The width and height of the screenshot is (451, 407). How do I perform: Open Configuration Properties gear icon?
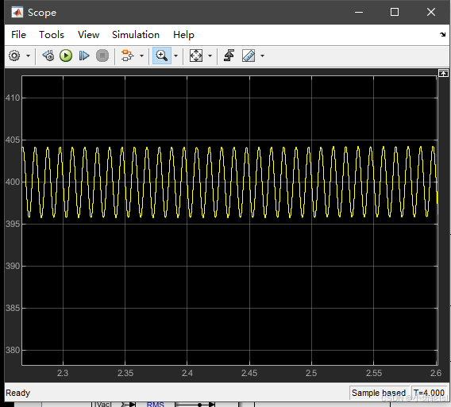[x=14, y=56]
